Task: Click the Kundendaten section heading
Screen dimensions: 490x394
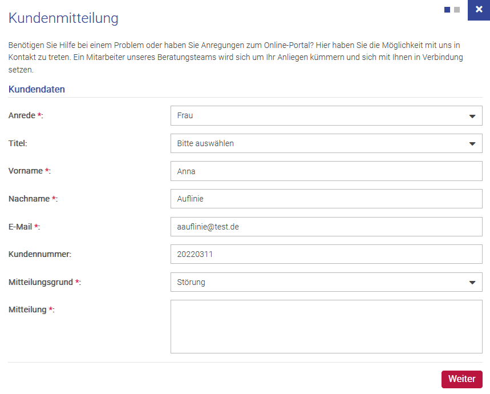Action: point(37,90)
